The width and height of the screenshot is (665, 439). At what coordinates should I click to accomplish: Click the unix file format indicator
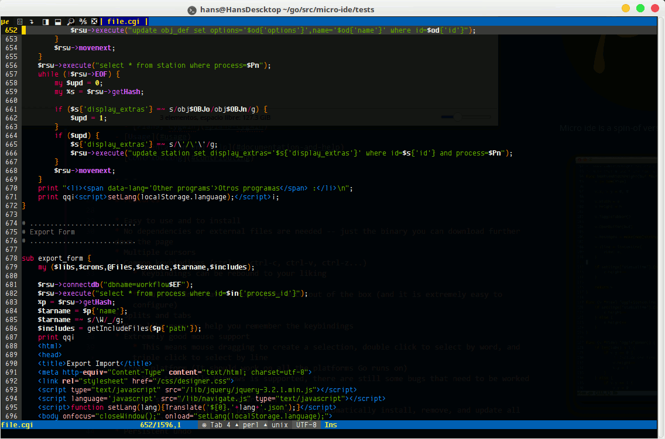tap(279, 425)
